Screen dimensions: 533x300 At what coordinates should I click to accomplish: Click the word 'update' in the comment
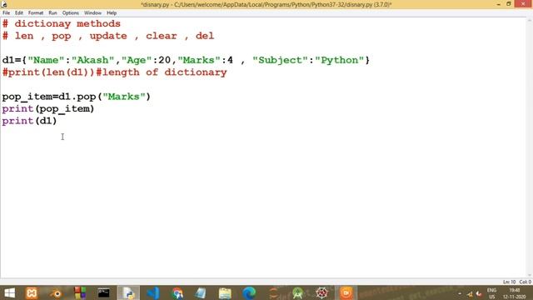(108, 36)
